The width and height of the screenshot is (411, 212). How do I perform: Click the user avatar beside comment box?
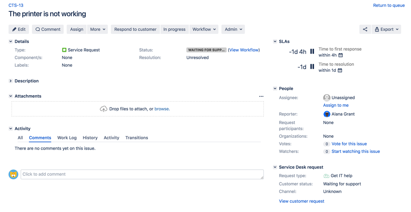pos(14,174)
